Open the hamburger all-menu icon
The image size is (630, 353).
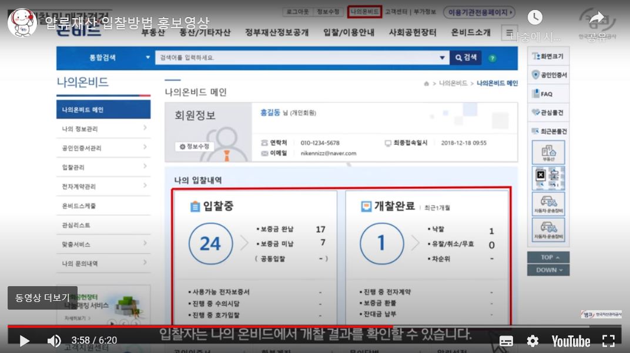tap(509, 32)
